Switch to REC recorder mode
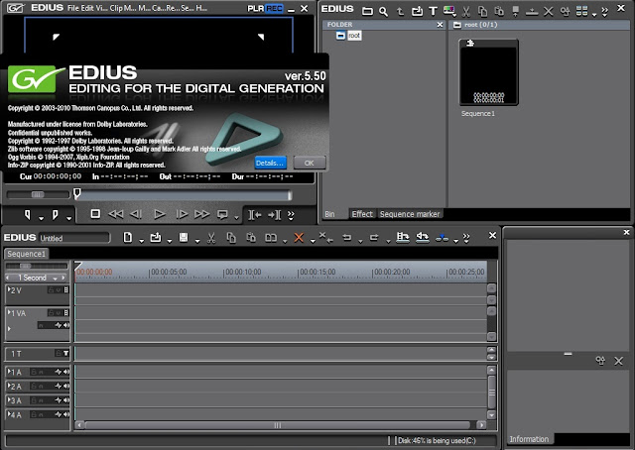The height and width of the screenshot is (450, 635). click(x=274, y=8)
